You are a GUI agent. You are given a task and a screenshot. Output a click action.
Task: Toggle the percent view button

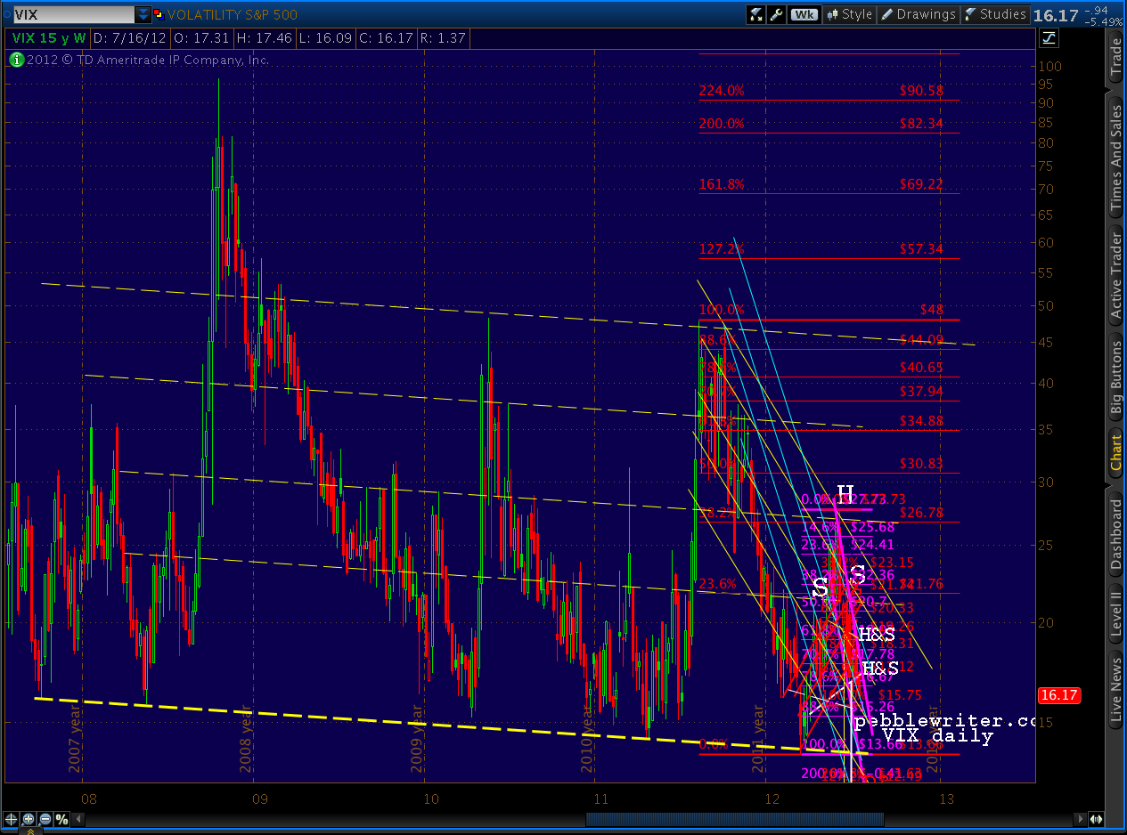(61, 819)
